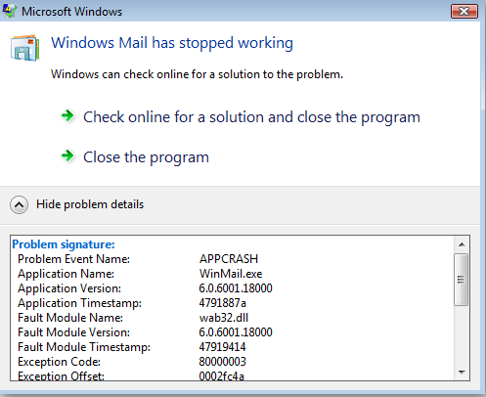
Task: Click the Windows Mail has stopped working heading
Action: (x=172, y=43)
